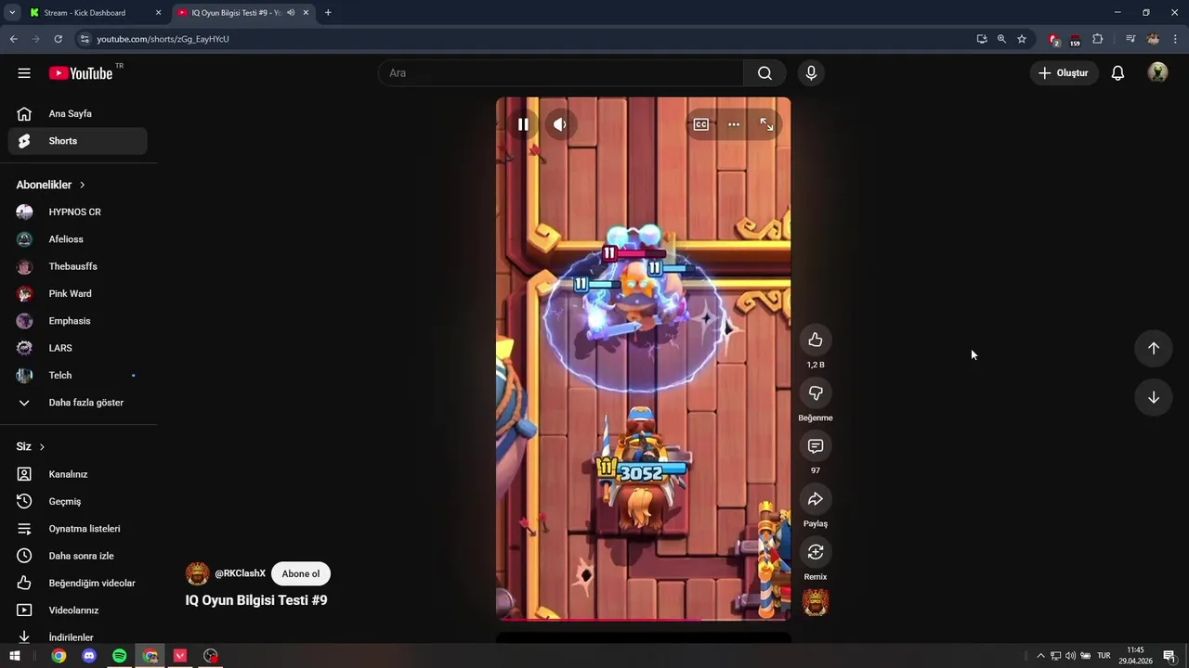Image resolution: width=1189 pixels, height=668 pixels.
Task: Open Geçmiş watch history
Action: [x=78, y=501]
